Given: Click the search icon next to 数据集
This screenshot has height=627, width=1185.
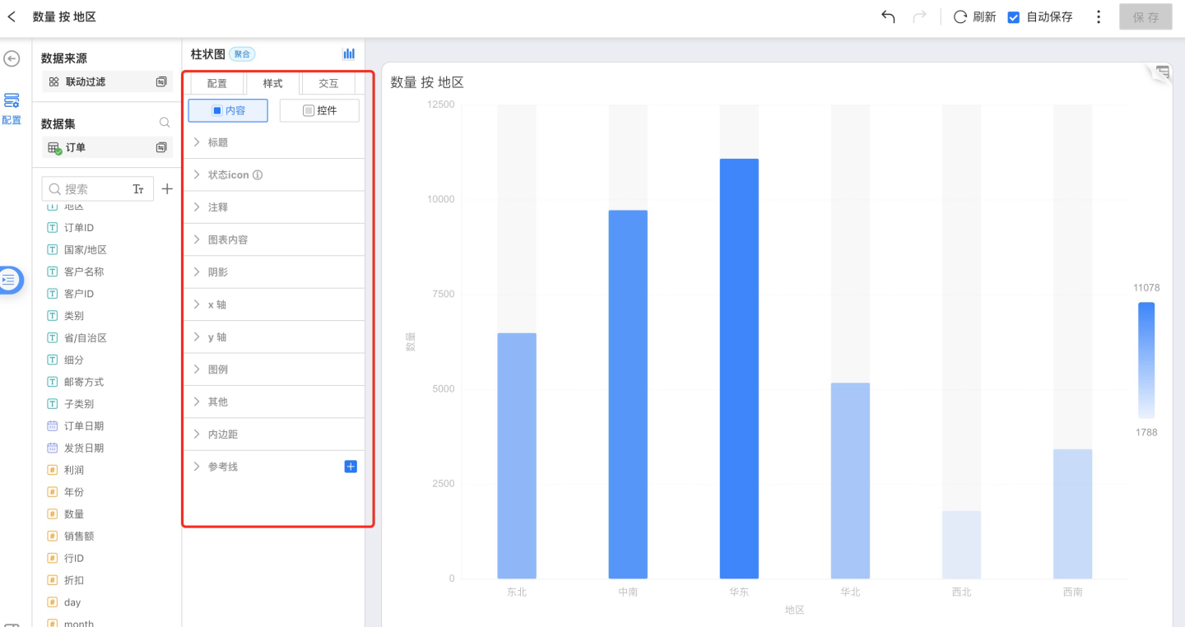Looking at the screenshot, I should point(165,123).
